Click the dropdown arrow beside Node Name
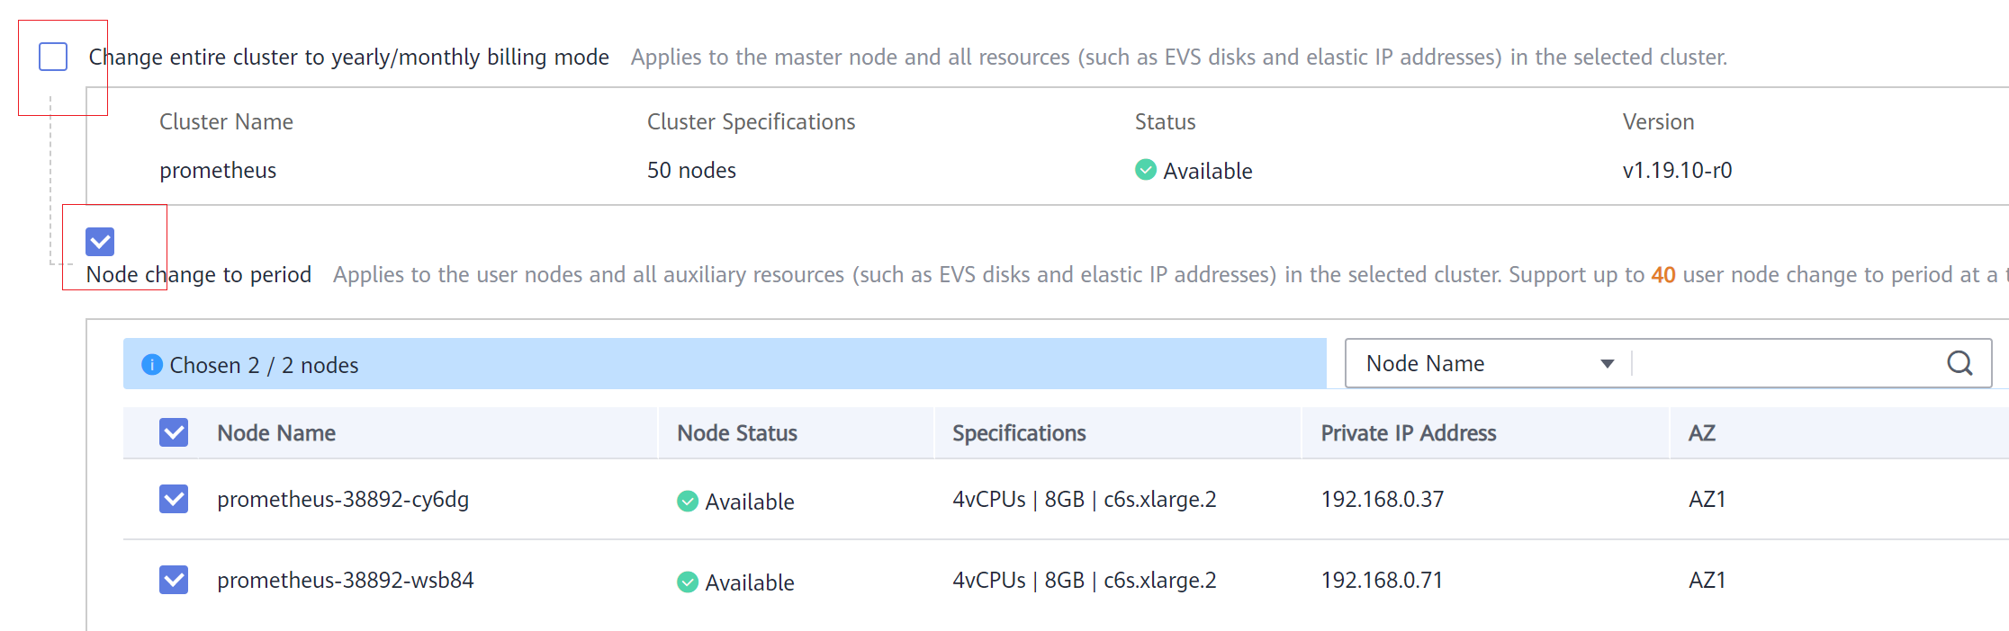The width and height of the screenshot is (2009, 631). [x=1607, y=364]
